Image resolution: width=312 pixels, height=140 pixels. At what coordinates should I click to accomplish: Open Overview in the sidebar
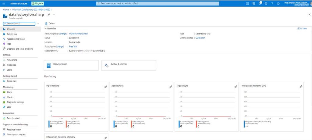[x=20, y=29]
